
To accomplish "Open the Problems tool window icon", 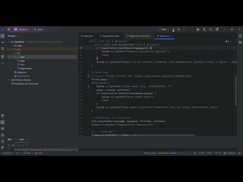I will (3, 141).
